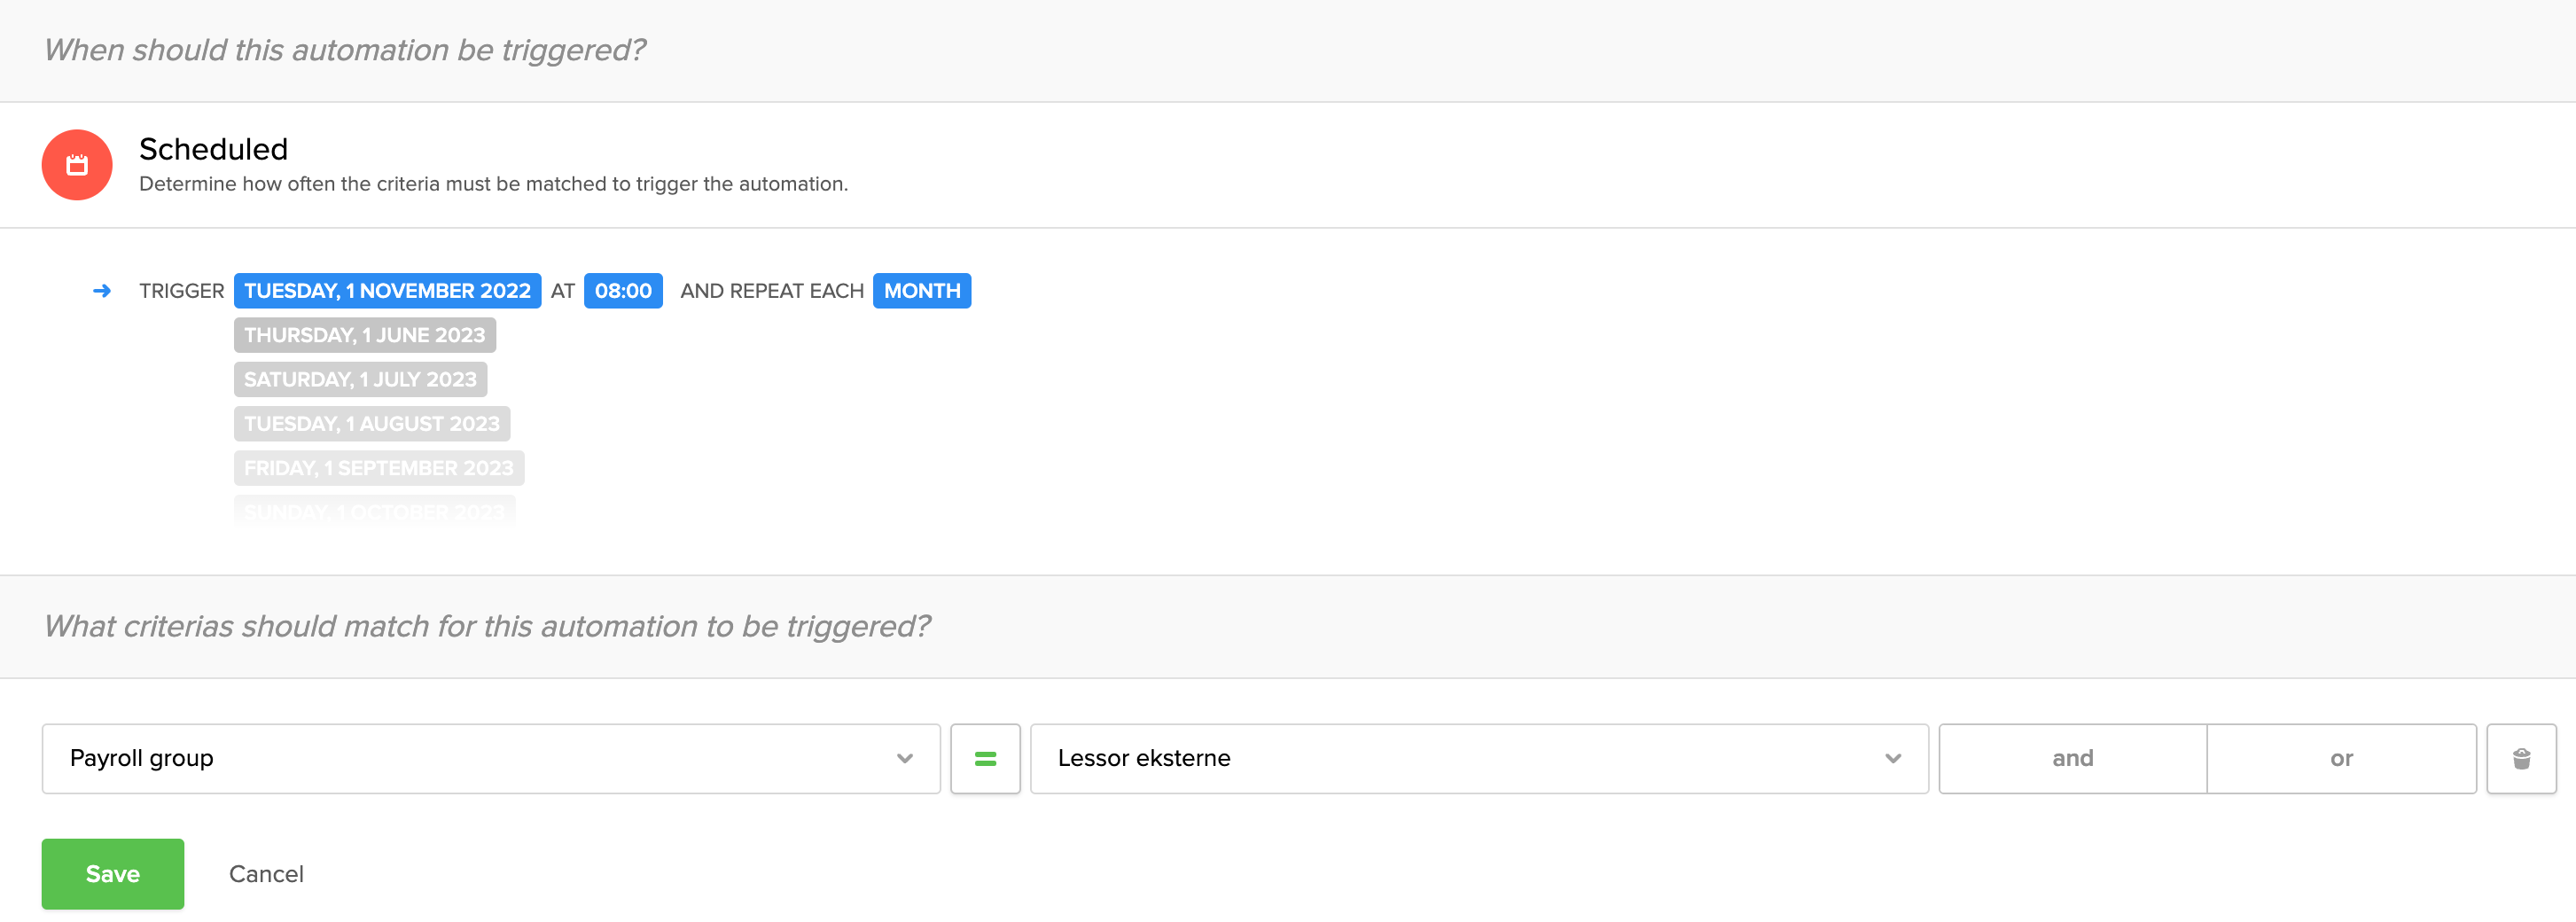Click upcoming date Saturday, 1 July 2023
Image resolution: width=2576 pixels, height=922 pixels.
pos(360,380)
